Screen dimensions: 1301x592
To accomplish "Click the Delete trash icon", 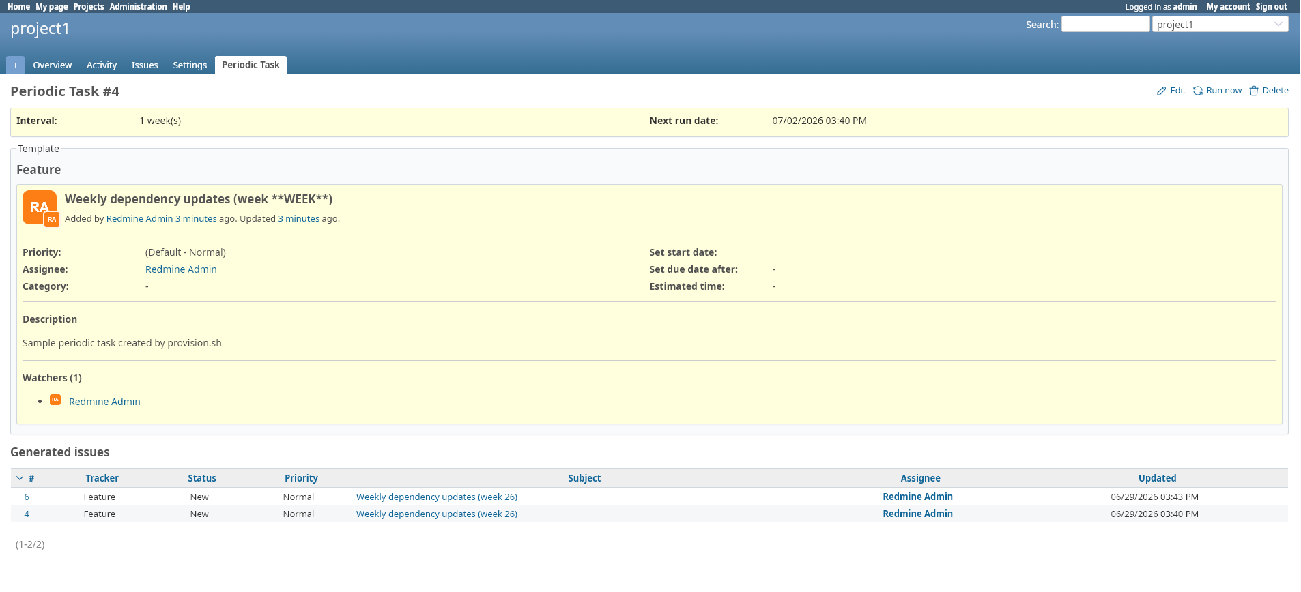I will [x=1254, y=91].
